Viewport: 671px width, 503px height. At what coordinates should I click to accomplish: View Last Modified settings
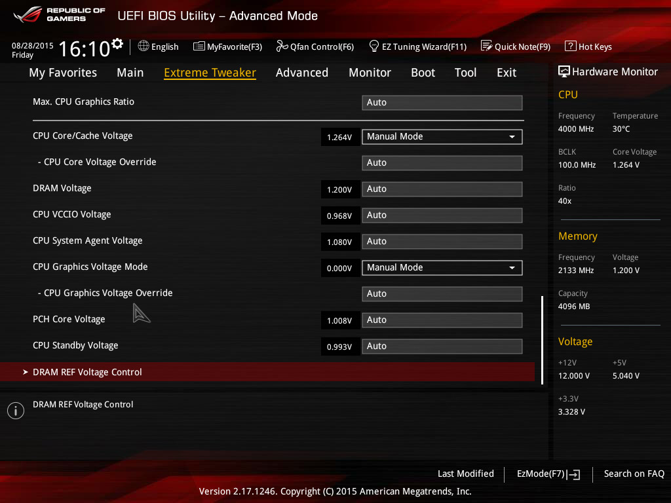(466, 474)
